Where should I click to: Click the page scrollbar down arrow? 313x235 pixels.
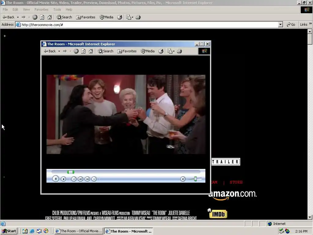310,217
